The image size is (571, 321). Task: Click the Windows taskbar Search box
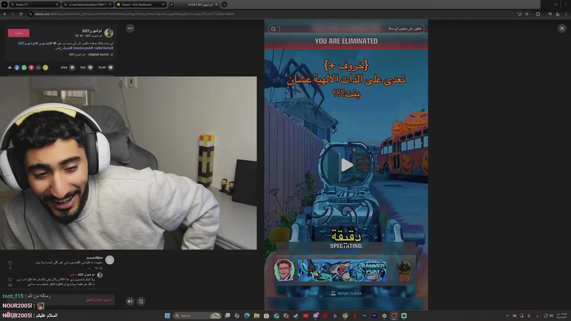tap(198, 316)
